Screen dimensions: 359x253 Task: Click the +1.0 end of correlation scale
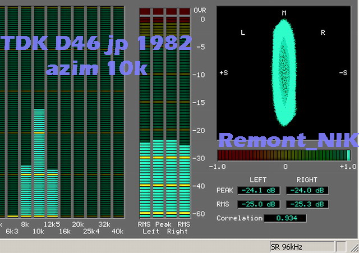click(348, 167)
